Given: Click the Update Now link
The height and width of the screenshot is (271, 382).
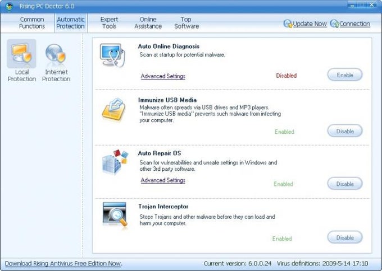Looking at the screenshot, I should tap(310, 24).
